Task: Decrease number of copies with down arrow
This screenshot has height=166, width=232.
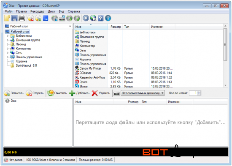Action: pos(199,94)
